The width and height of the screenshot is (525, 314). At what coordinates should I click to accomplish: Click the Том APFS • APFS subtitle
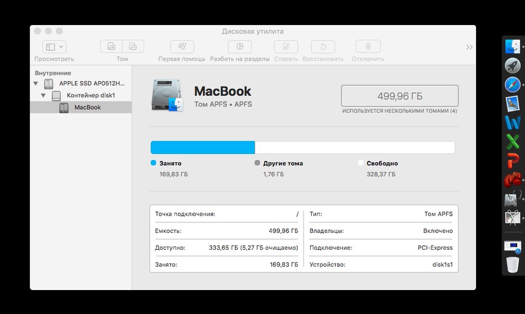click(223, 104)
